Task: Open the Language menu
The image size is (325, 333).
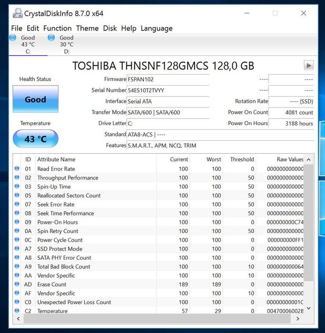Action: click(x=157, y=28)
